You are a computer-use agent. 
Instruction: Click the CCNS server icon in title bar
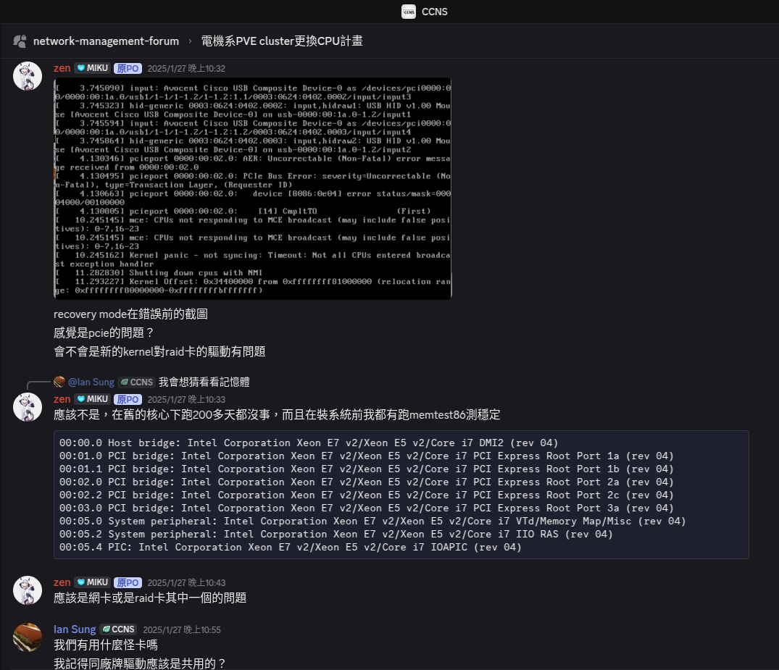click(409, 12)
